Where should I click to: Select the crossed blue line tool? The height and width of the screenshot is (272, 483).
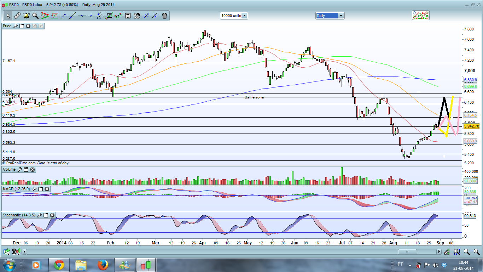(155, 16)
